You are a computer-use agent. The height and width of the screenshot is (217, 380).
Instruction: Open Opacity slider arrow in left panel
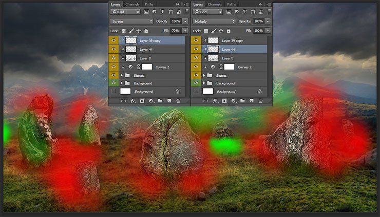[185, 21]
